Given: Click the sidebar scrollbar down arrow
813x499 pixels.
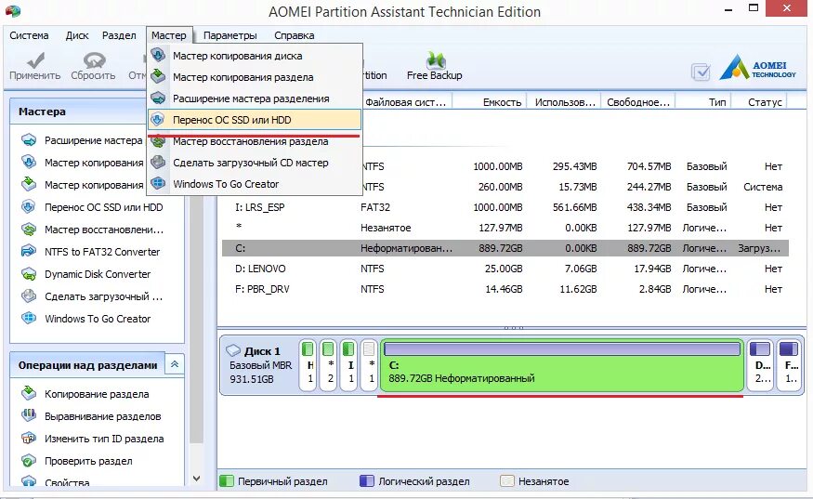Looking at the screenshot, I should pyautogui.click(x=196, y=479).
